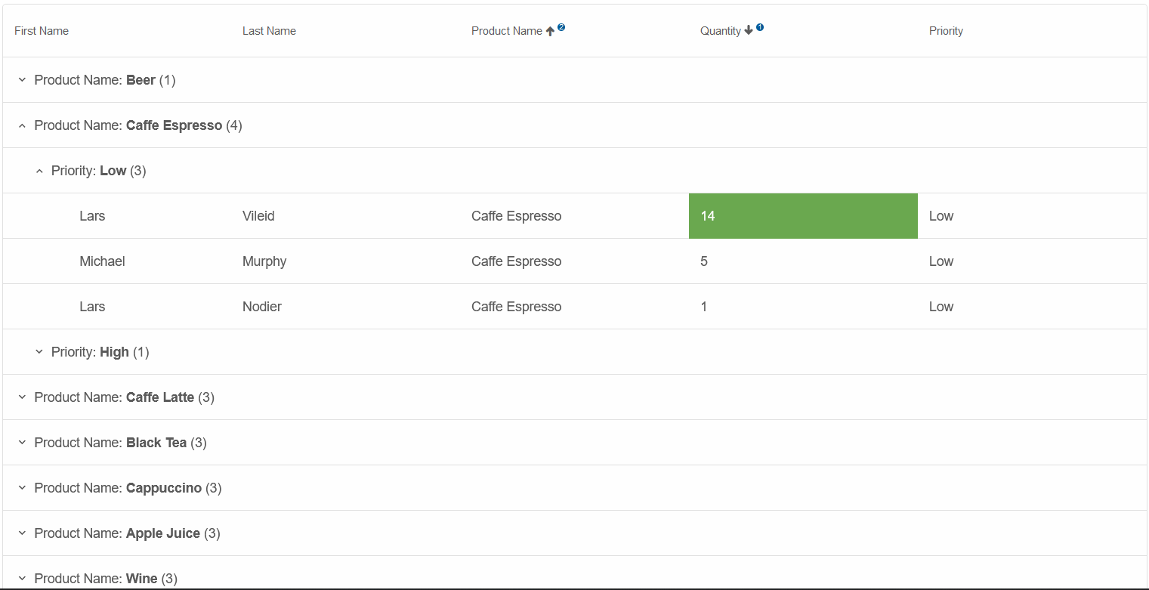
Task: Select the green highlighted quantity cell 14
Action: click(803, 216)
